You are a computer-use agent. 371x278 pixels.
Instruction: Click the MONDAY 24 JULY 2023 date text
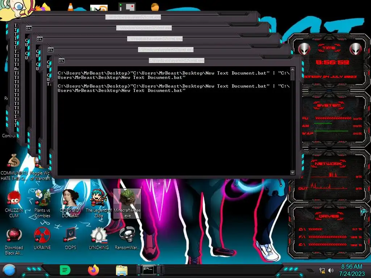[330, 77]
